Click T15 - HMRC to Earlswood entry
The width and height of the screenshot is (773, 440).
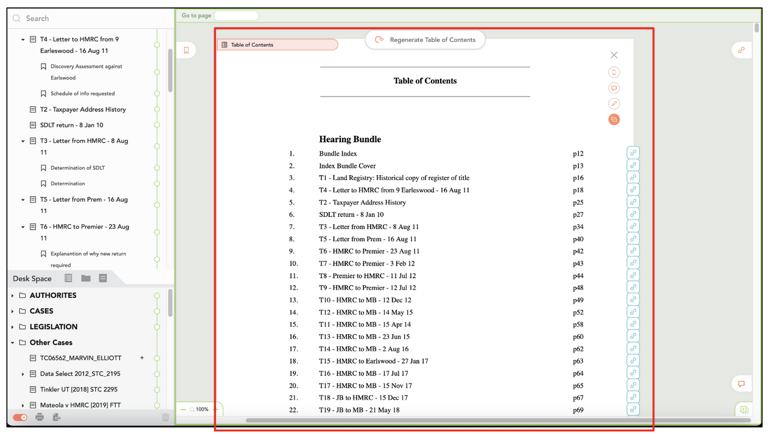pyautogui.click(x=373, y=361)
